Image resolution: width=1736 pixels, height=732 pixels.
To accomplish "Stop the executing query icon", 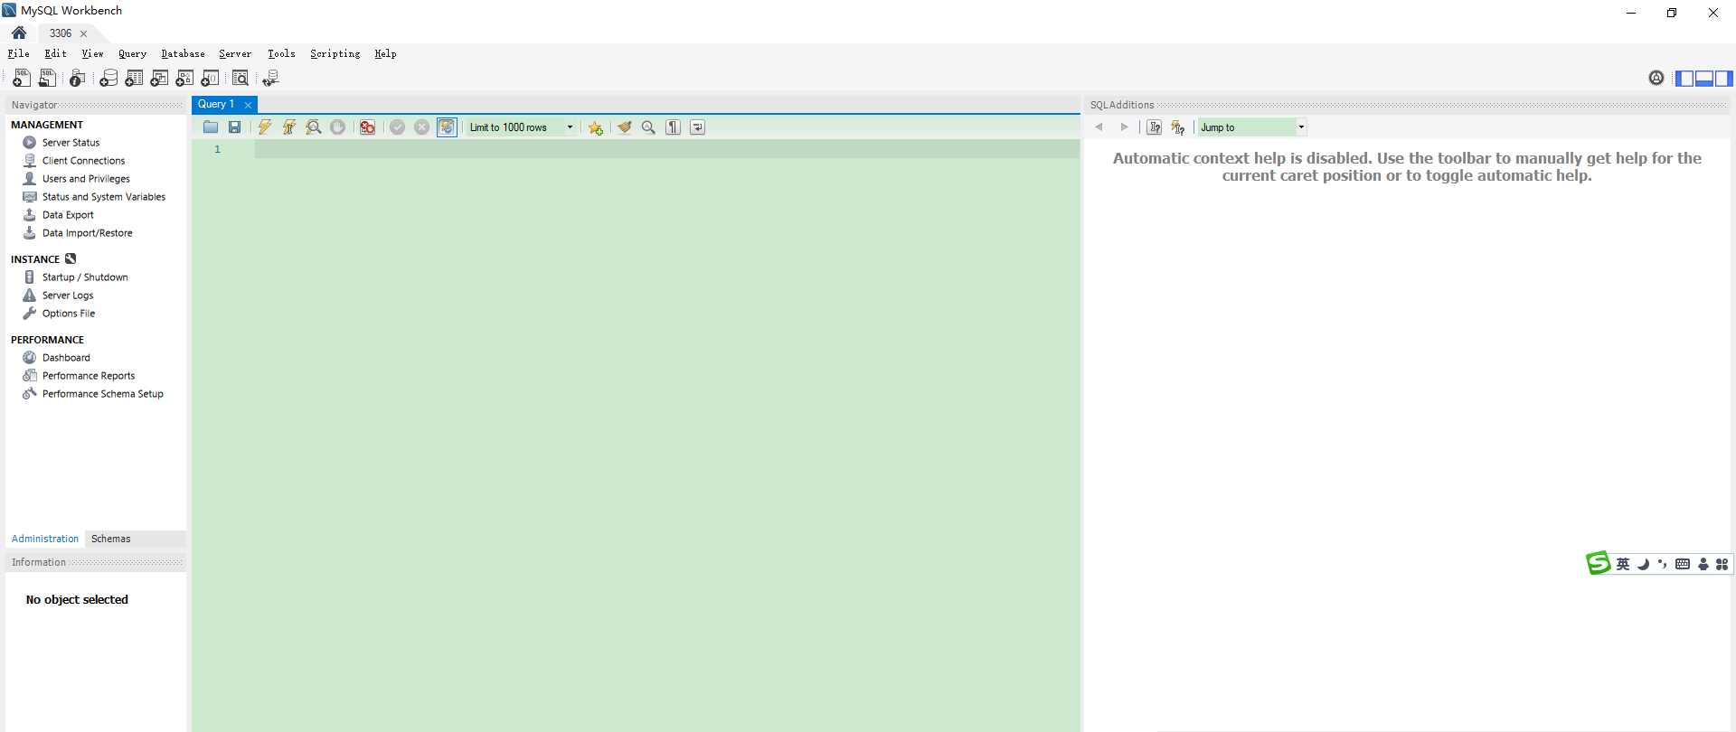I will pyautogui.click(x=337, y=127).
